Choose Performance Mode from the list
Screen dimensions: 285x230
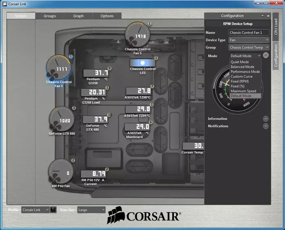pyautogui.click(x=246, y=71)
